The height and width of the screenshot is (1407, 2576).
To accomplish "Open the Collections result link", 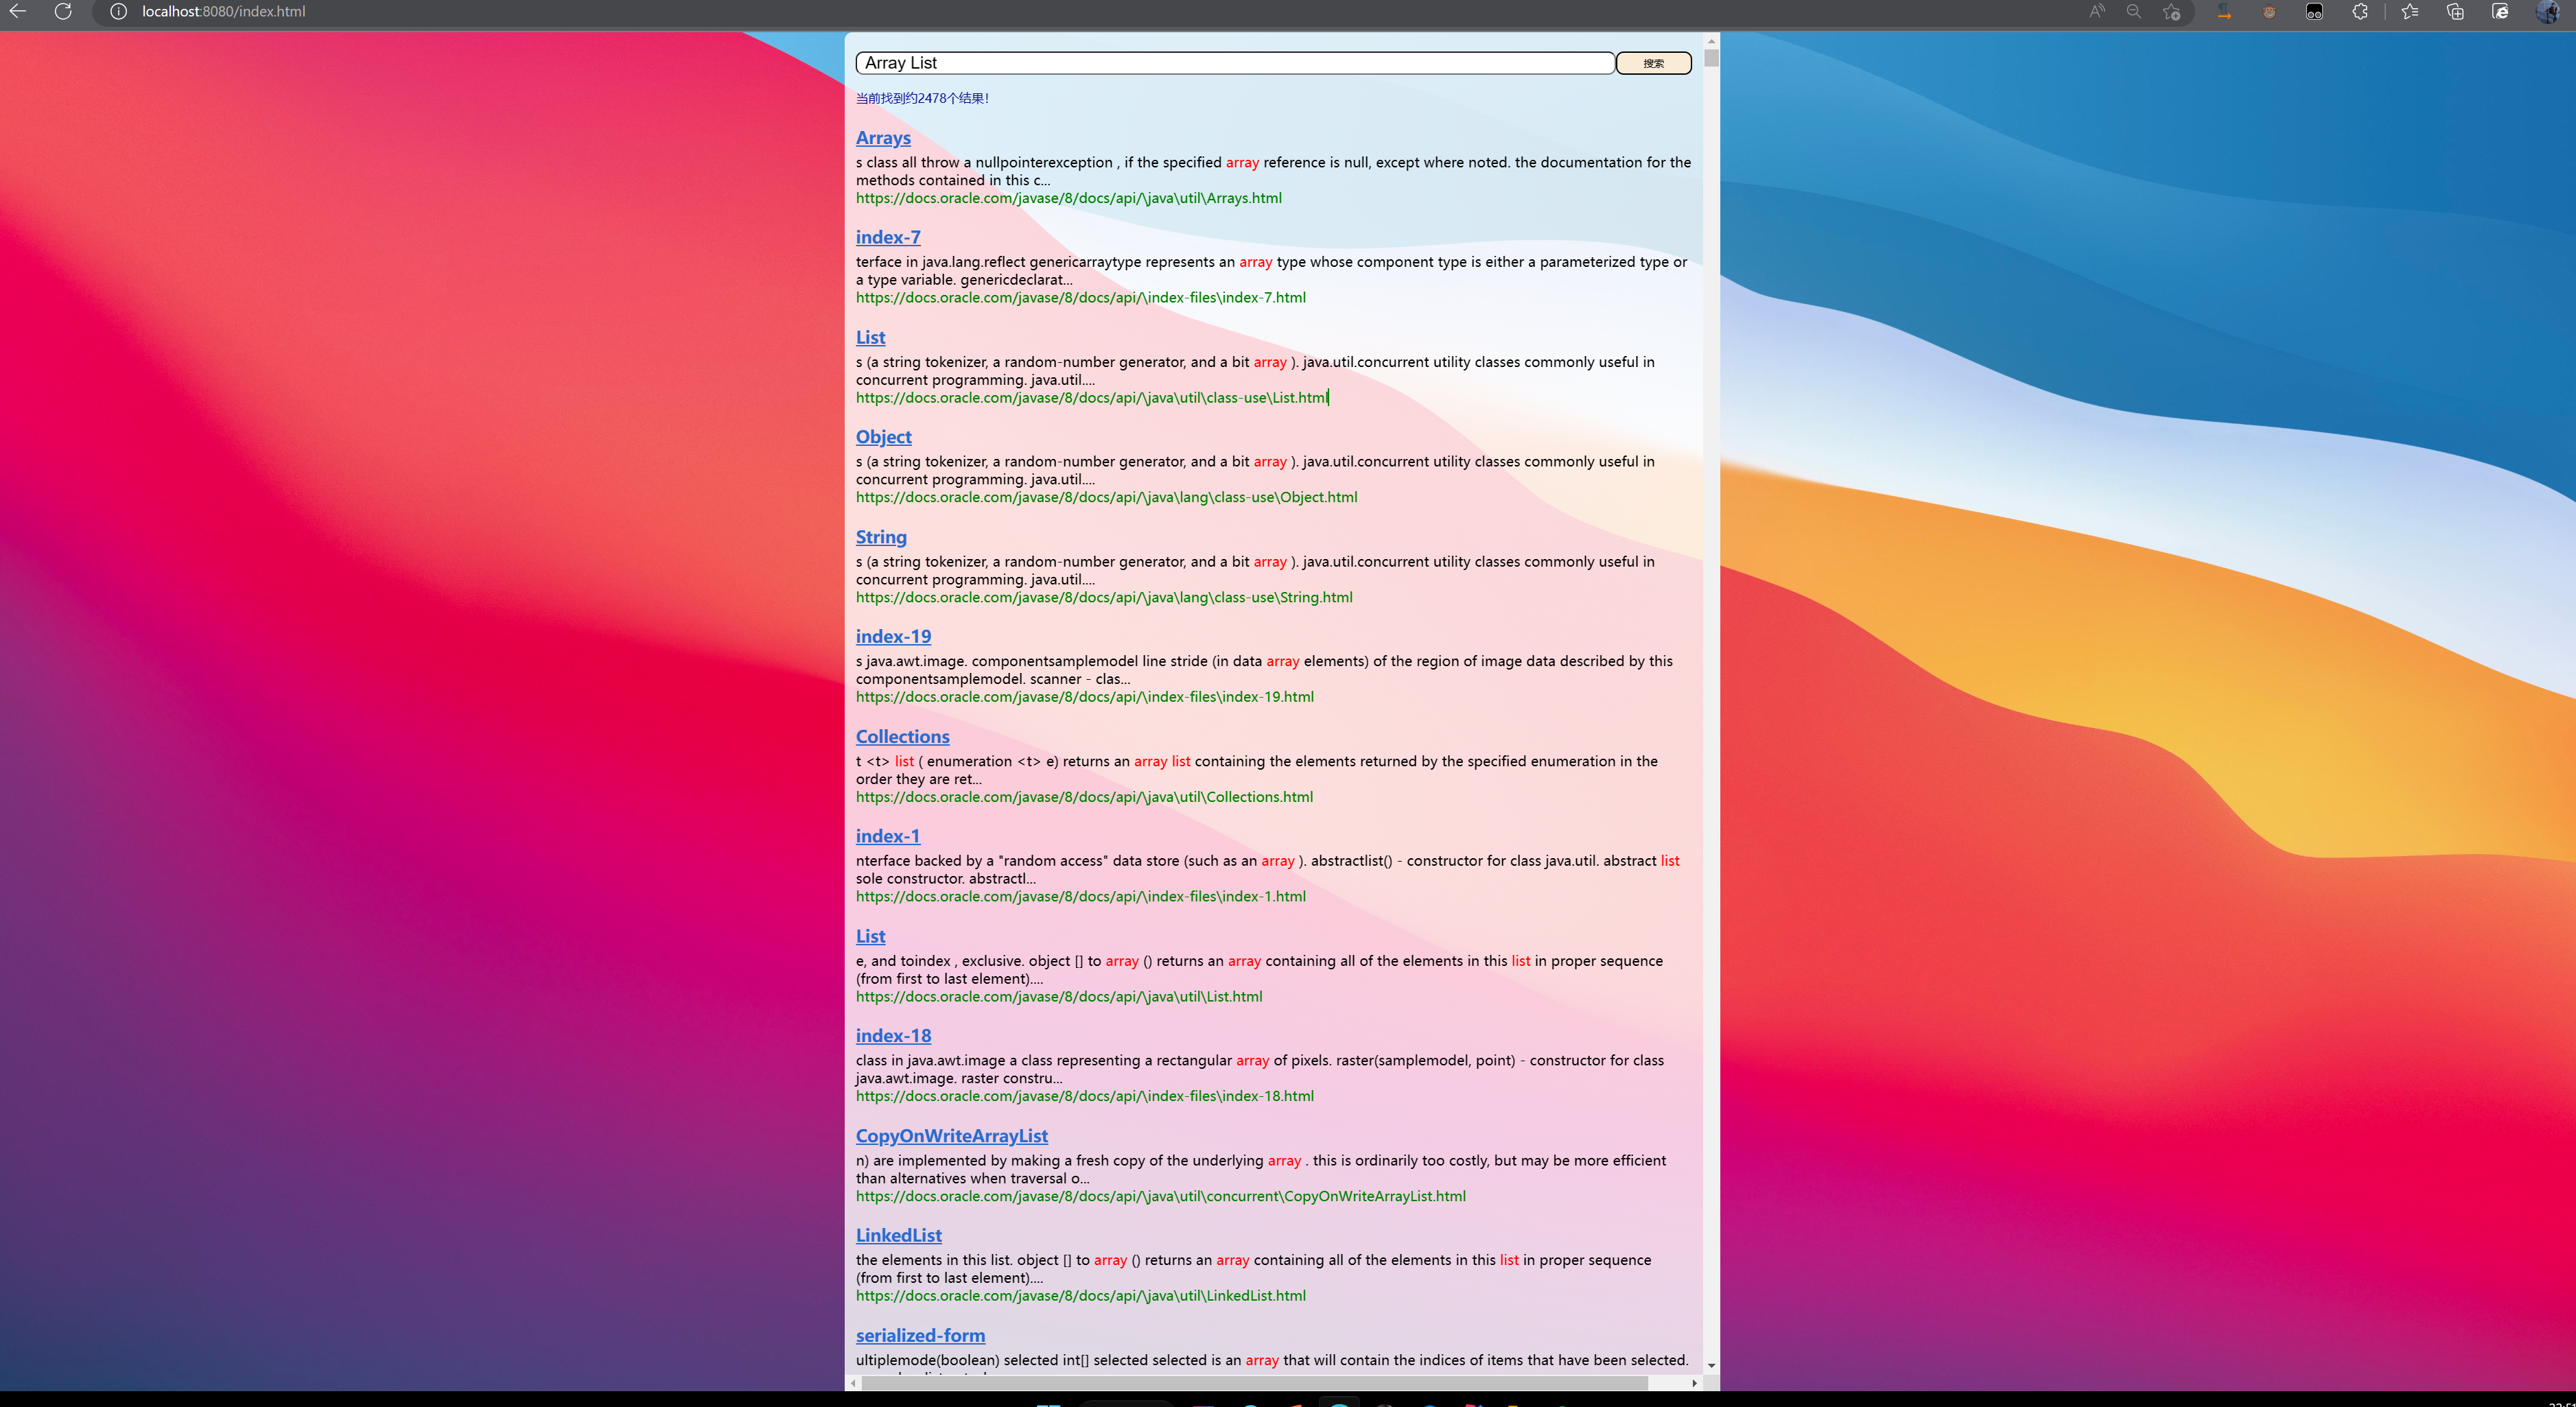I will tap(902, 736).
